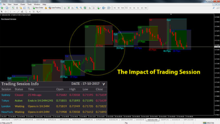Show the Navigator panel
The height and width of the screenshot is (124, 220).
pos(21,8)
